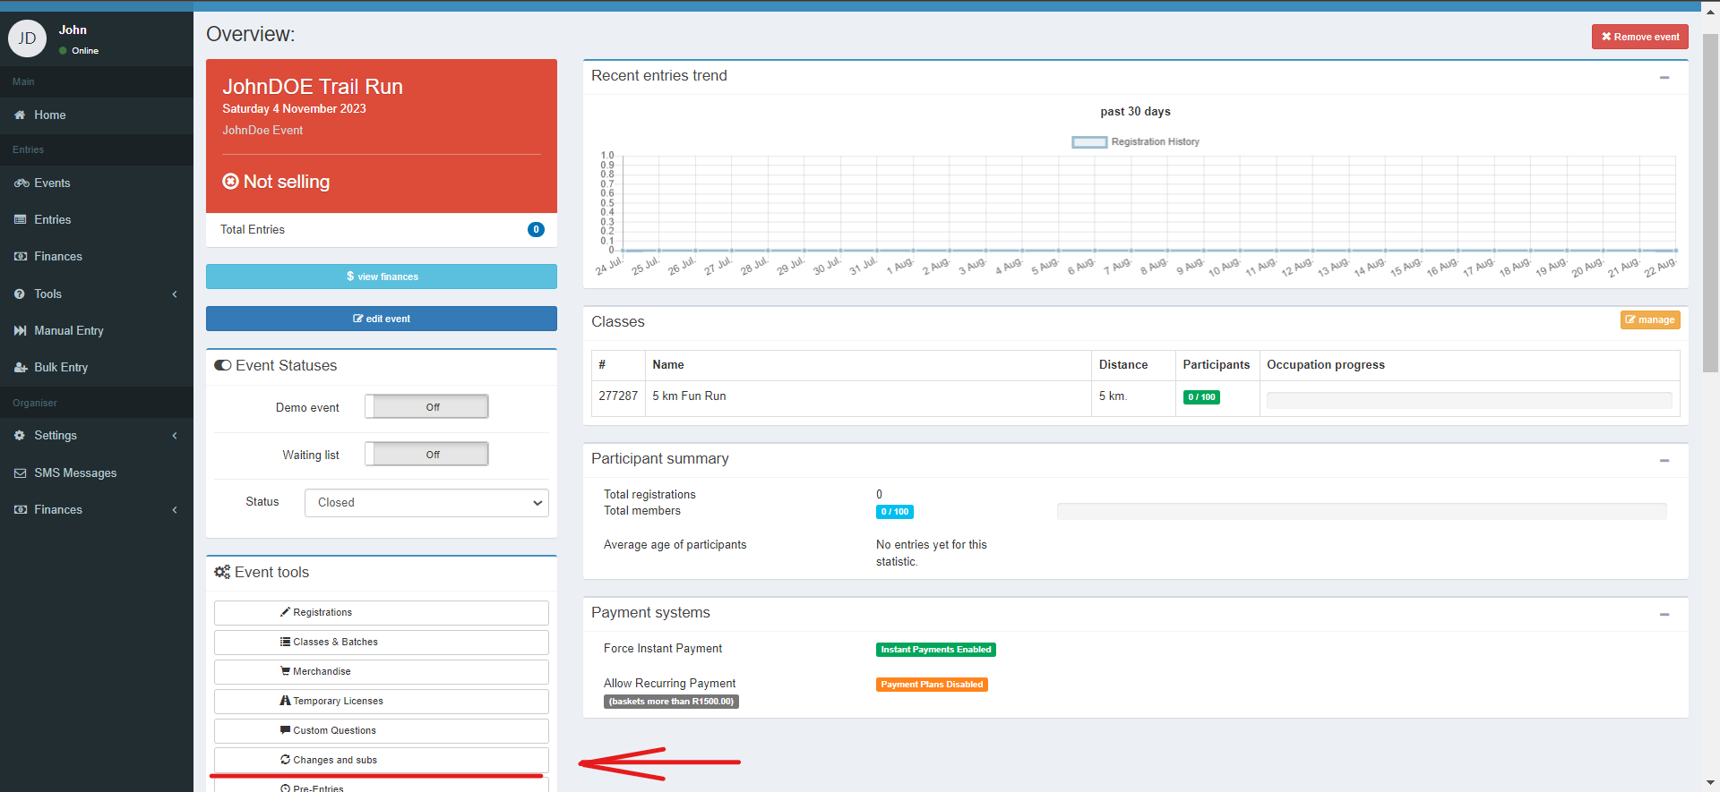Open Registrations event tool
This screenshot has height=792, width=1720.
click(x=382, y=612)
